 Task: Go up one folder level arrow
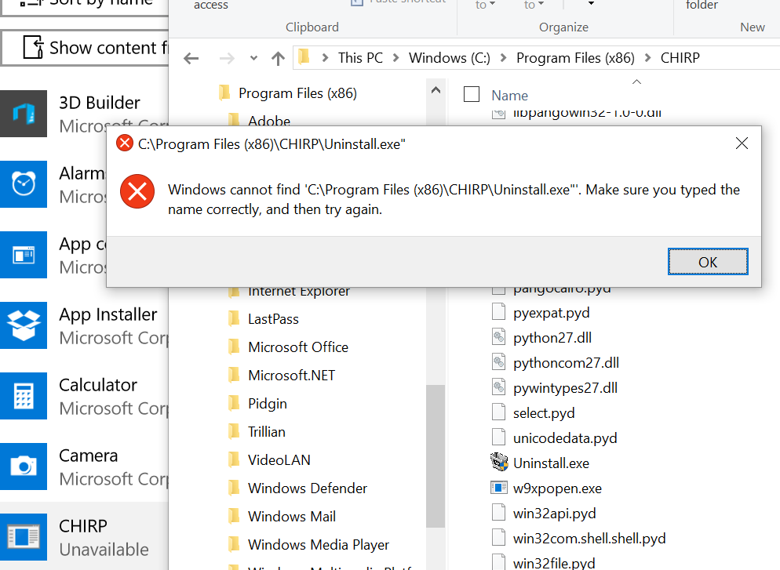[x=278, y=59]
